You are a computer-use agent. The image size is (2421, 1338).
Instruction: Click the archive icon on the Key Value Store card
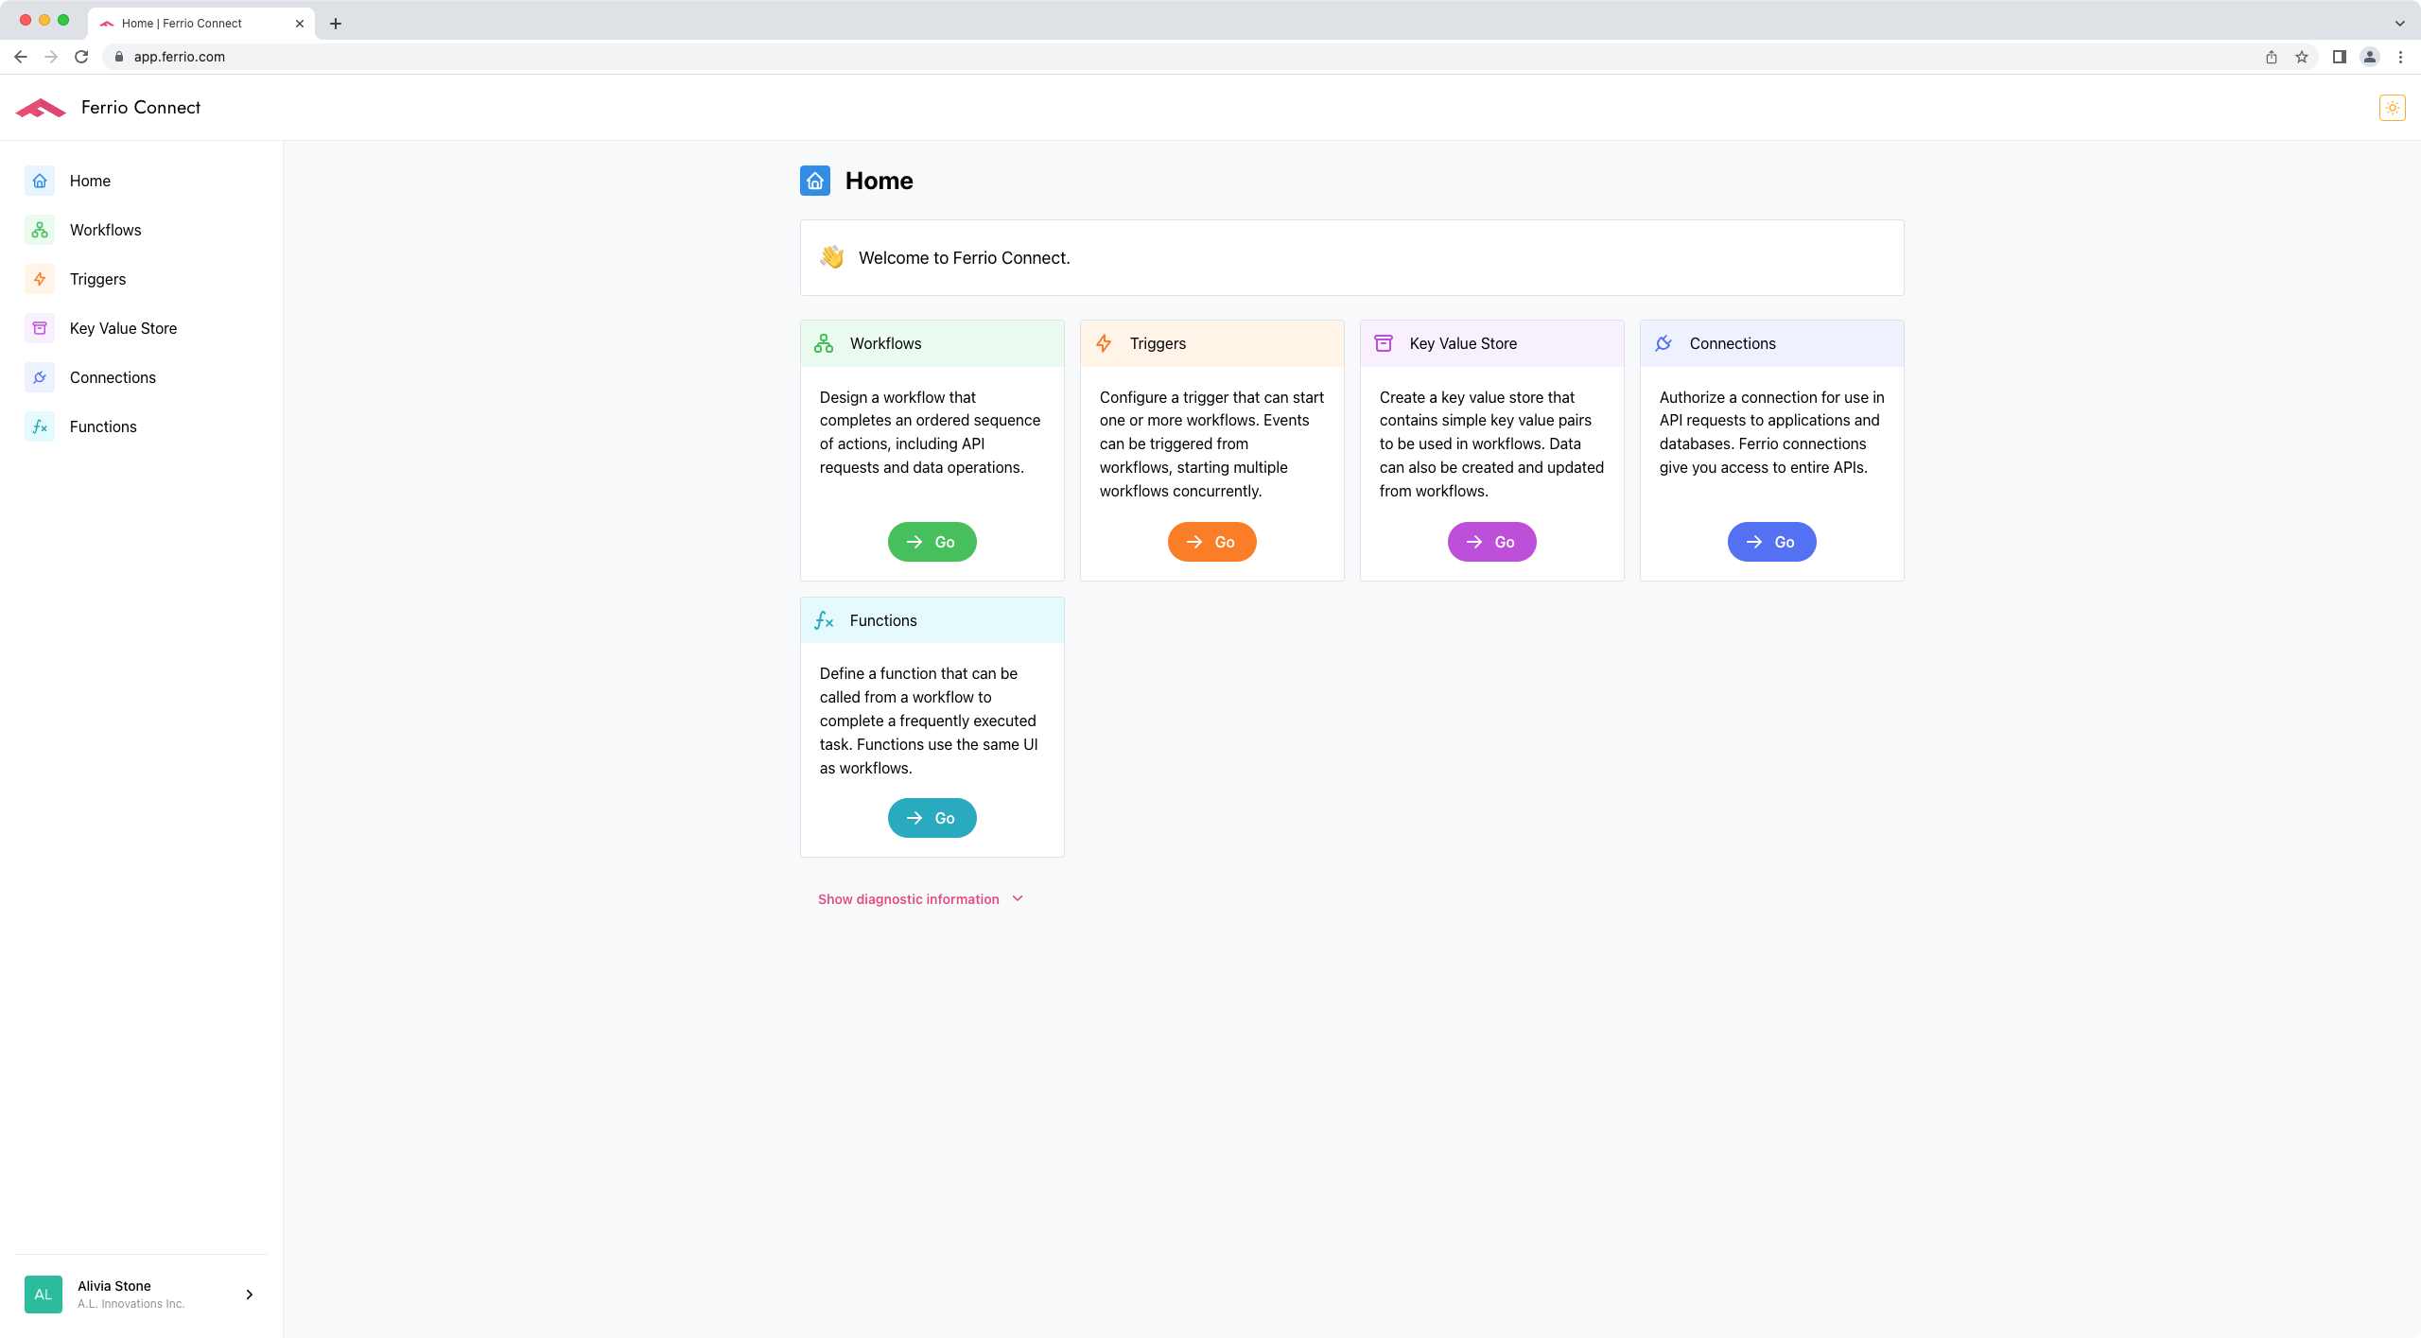coord(1384,343)
